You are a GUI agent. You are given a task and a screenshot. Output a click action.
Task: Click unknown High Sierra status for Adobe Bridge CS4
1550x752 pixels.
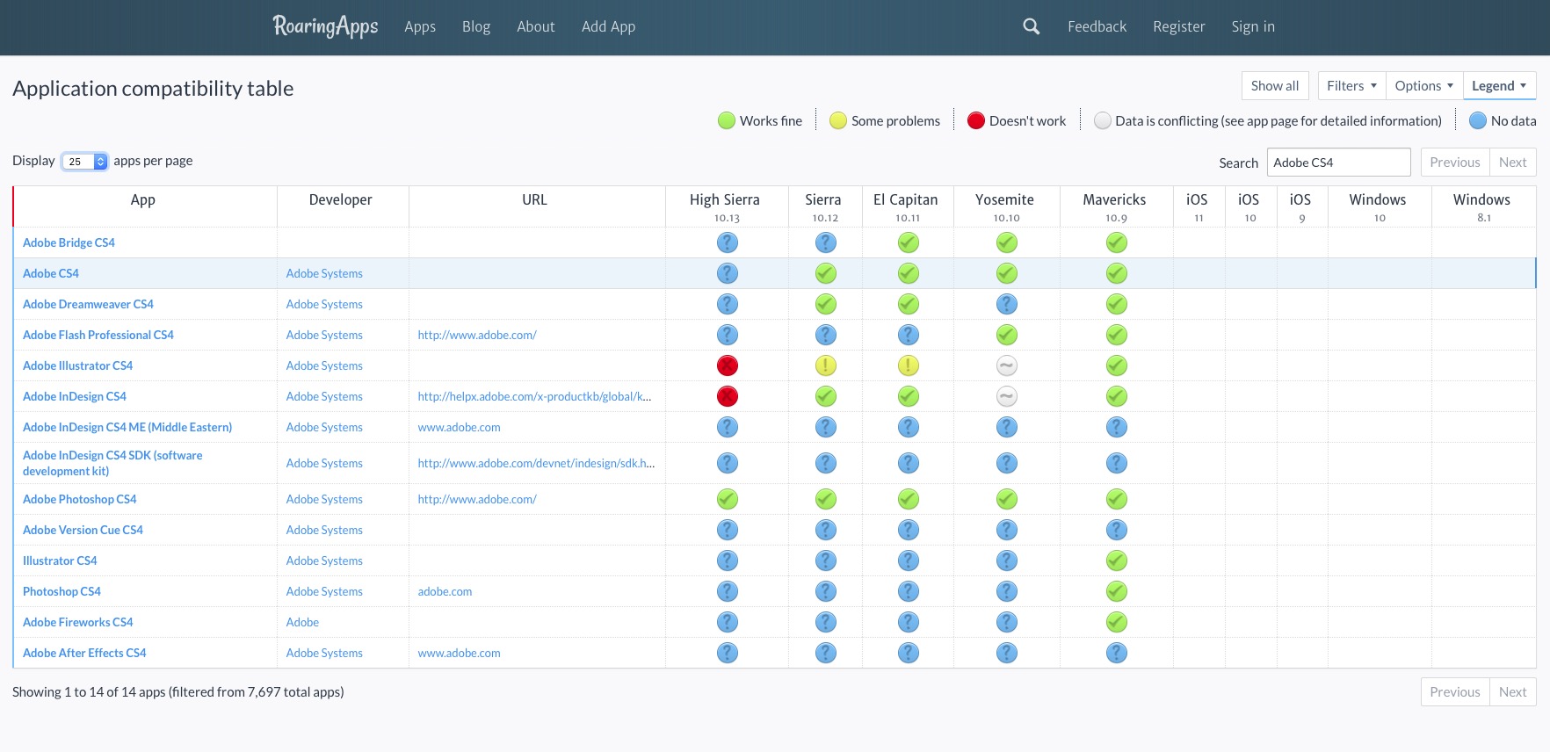(x=727, y=242)
